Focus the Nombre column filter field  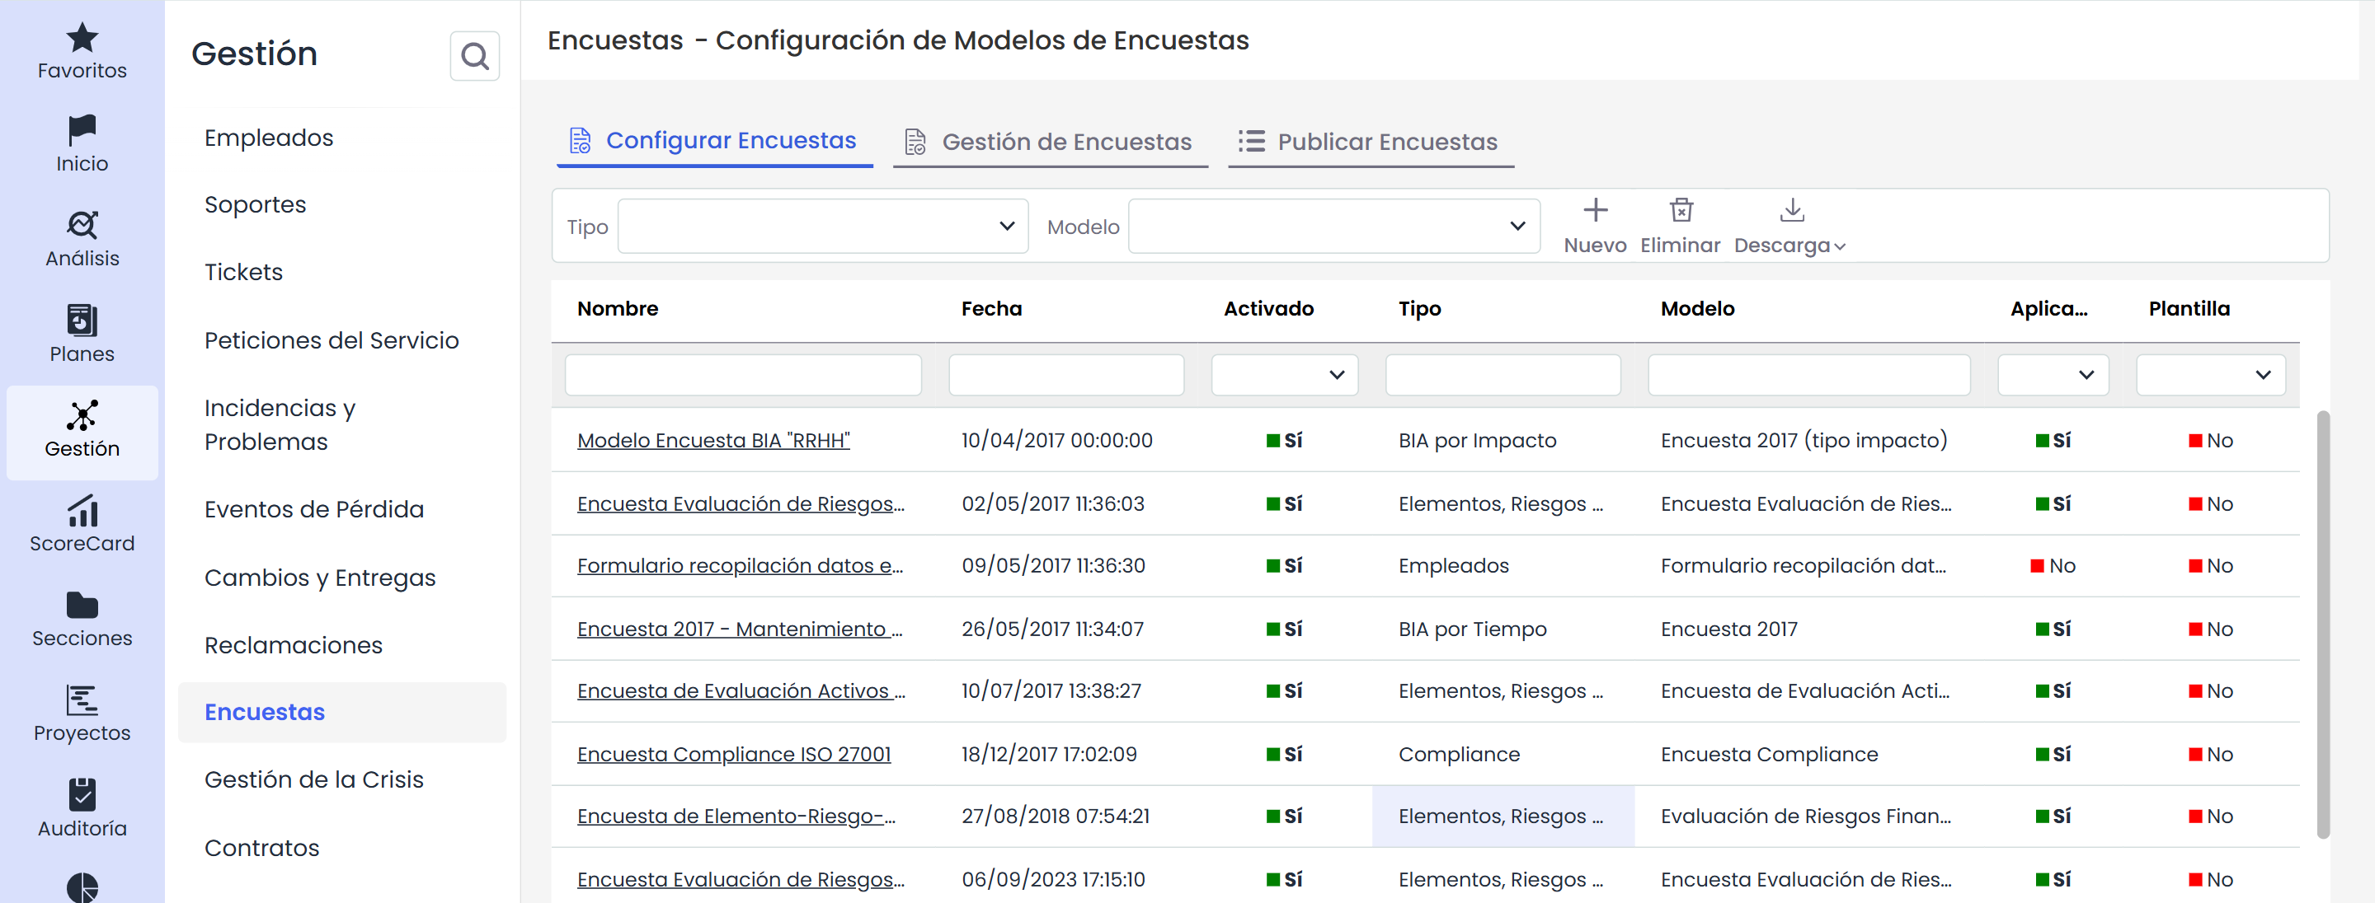coord(743,375)
